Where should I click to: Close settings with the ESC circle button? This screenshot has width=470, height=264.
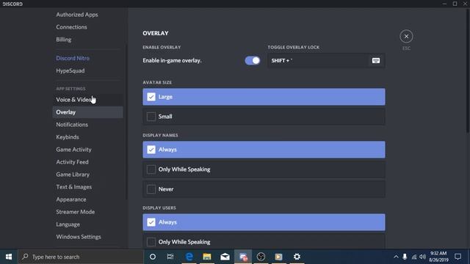pyautogui.click(x=406, y=37)
